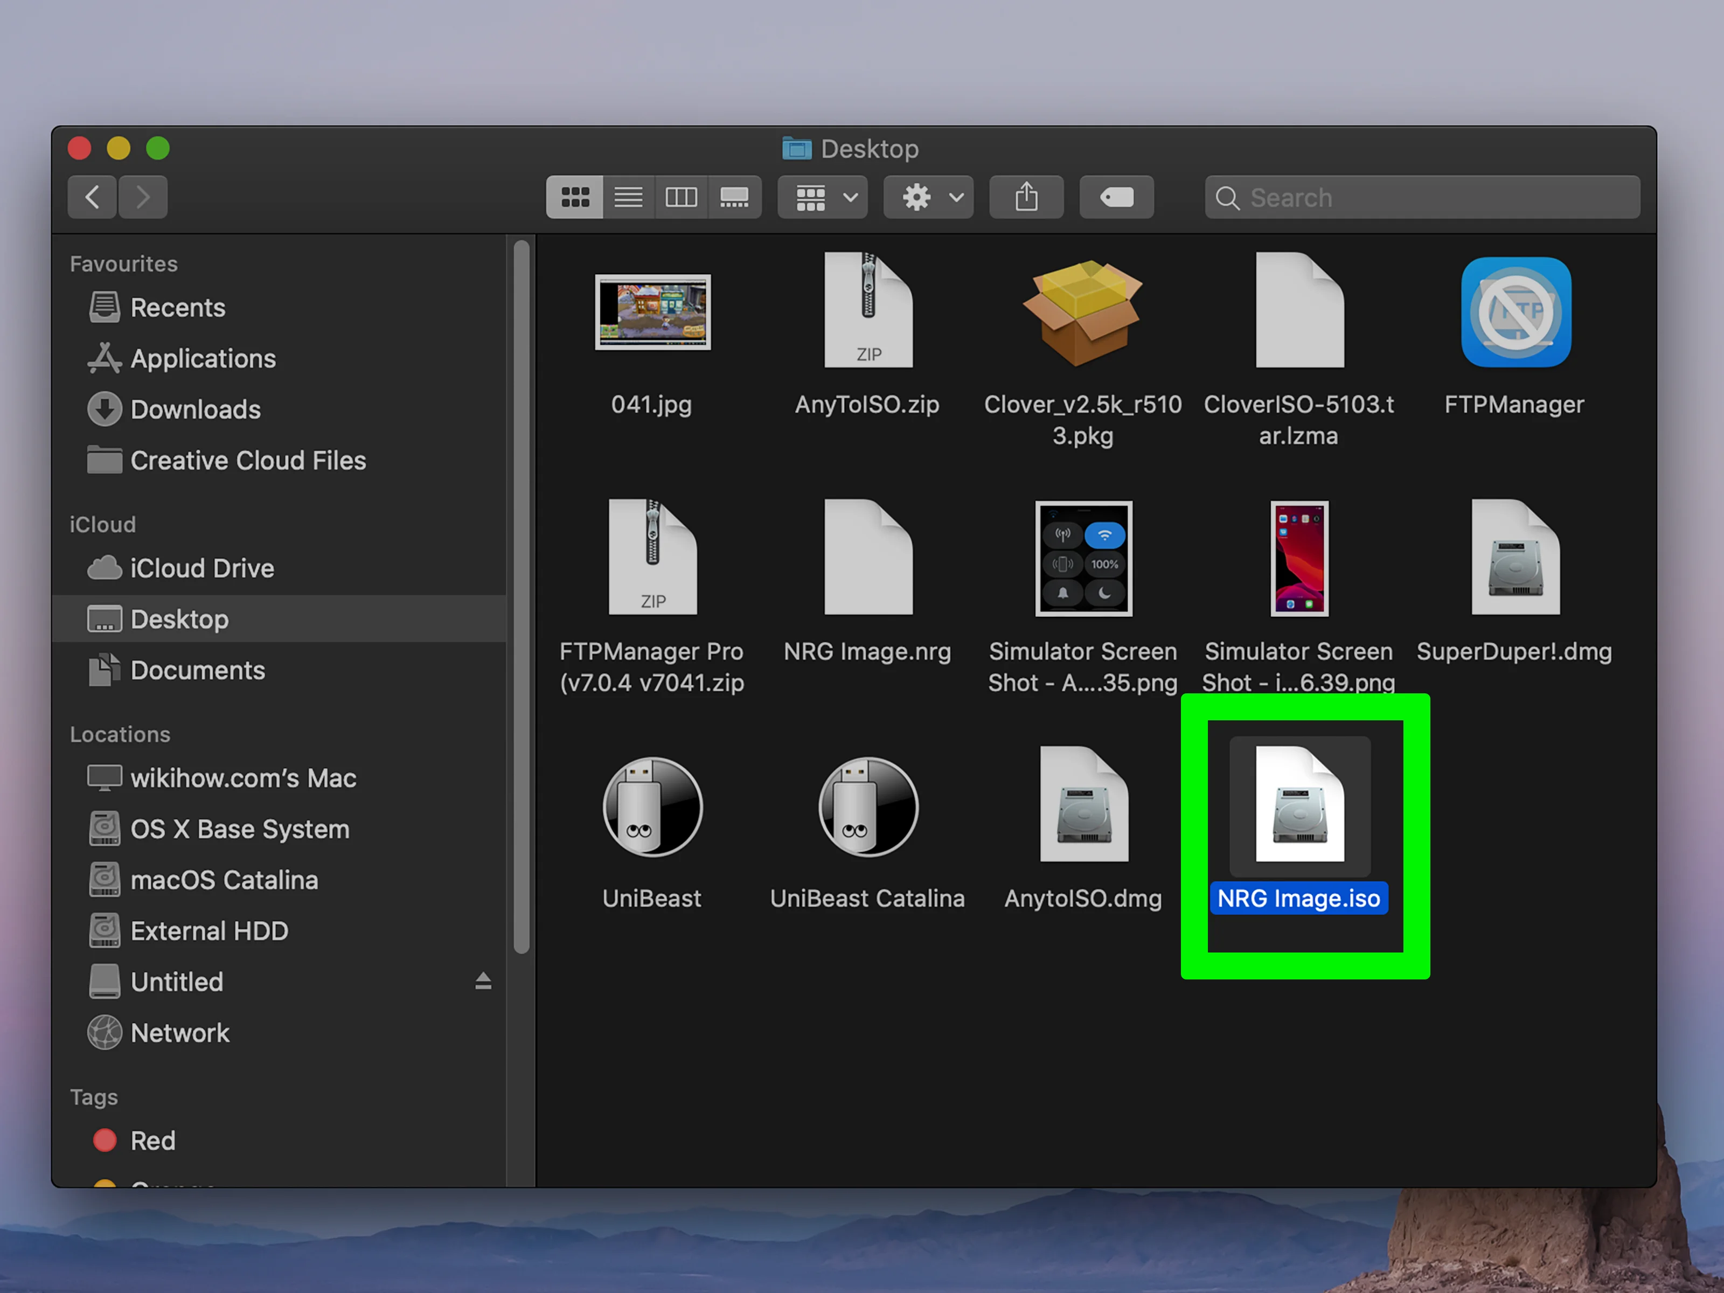The image size is (1724, 1293).
Task: Eject the Untitled volume
Action: tap(483, 981)
